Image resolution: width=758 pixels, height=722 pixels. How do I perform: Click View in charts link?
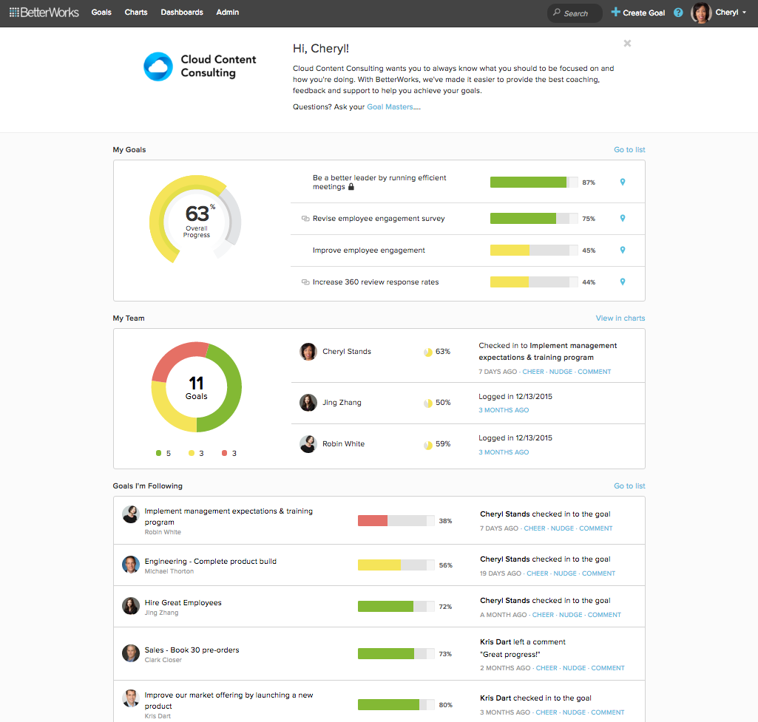(x=620, y=319)
